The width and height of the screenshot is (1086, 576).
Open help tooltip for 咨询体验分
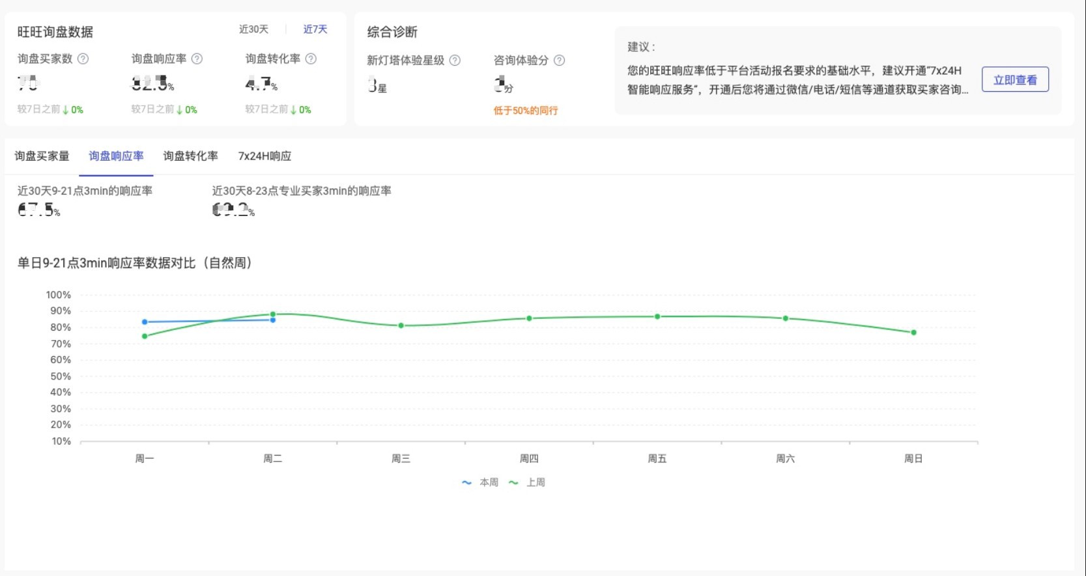point(559,61)
